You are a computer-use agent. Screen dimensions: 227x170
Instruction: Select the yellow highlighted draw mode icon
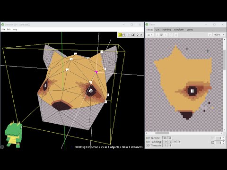(x=120, y=35)
